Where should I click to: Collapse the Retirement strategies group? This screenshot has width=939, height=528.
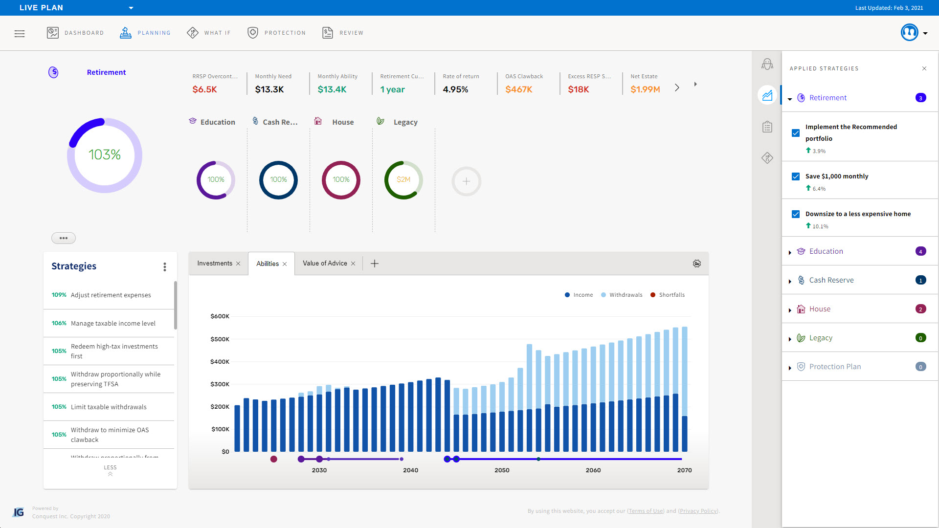point(790,99)
